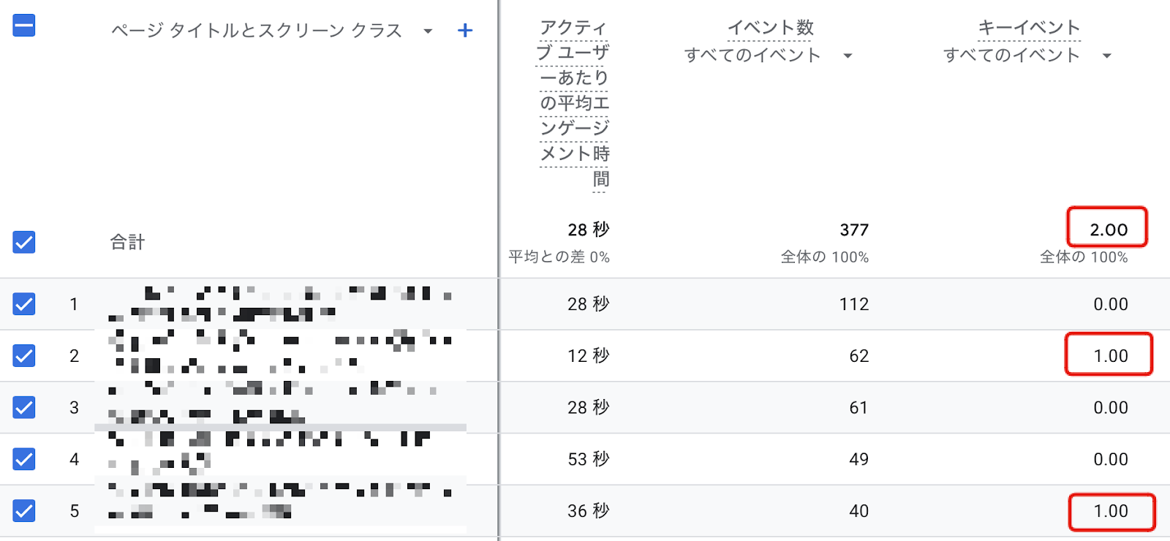Expand すべてのイベント dropdown under キーイベント
Image resolution: width=1170 pixels, height=541 pixels.
(x=1106, y=56)
